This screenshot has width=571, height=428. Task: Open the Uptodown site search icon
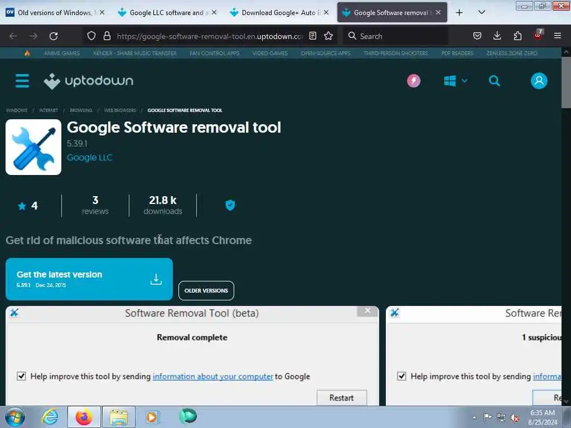[494, 81]
